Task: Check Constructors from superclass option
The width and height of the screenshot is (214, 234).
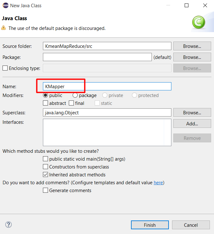Action: coord(45,167)
